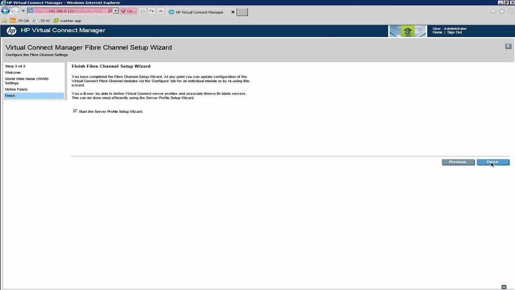
Task: Close the HP Virtual Connect Manager tab
Action: pos(233,12)
